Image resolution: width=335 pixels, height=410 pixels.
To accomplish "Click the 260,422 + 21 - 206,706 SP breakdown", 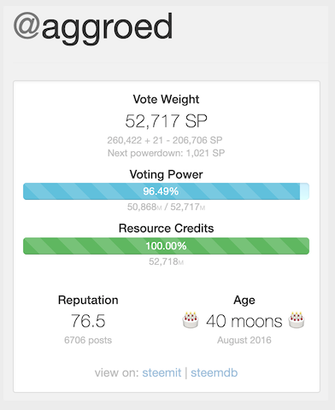I will point(165,140).
